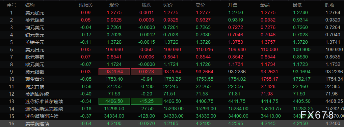Viewport: 344px width, 127px height.
Task: Click the green highlighted 4406.50 cell
Action: tap(114, 101)
